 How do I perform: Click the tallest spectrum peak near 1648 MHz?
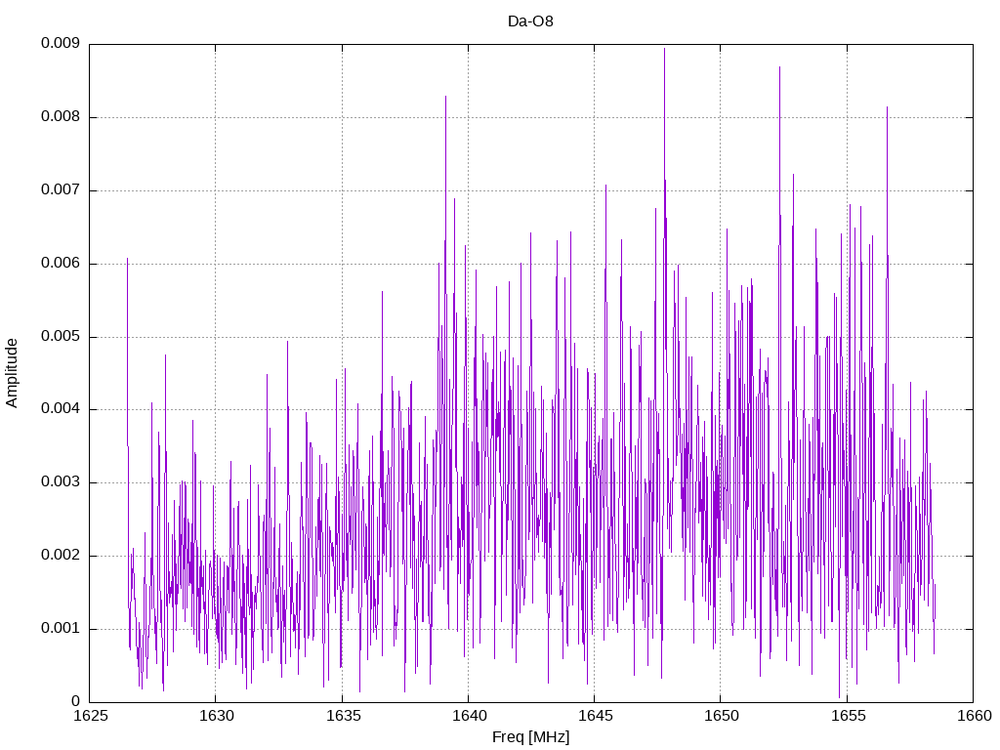click(664, 49)
